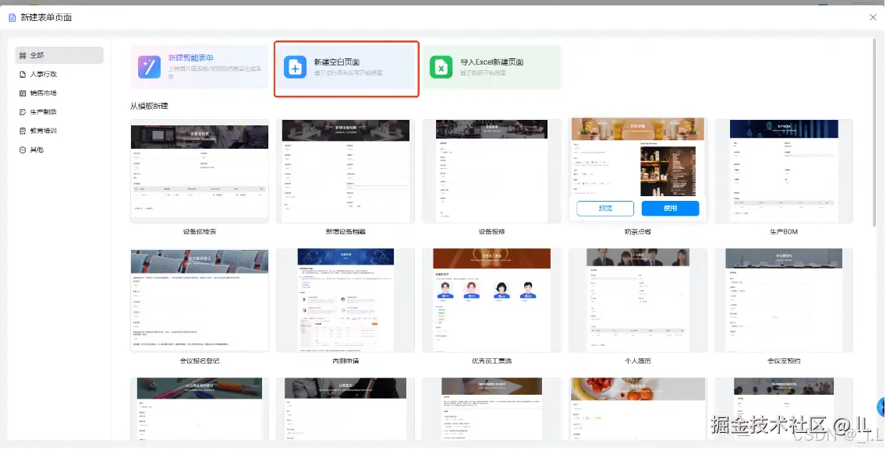Open the template with strawberry fruit banner
886x450 pixels.
pyautogui.click(x=637, y=410)
